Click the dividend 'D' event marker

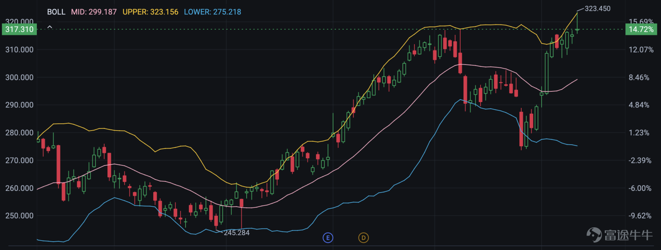click(363, 238)
